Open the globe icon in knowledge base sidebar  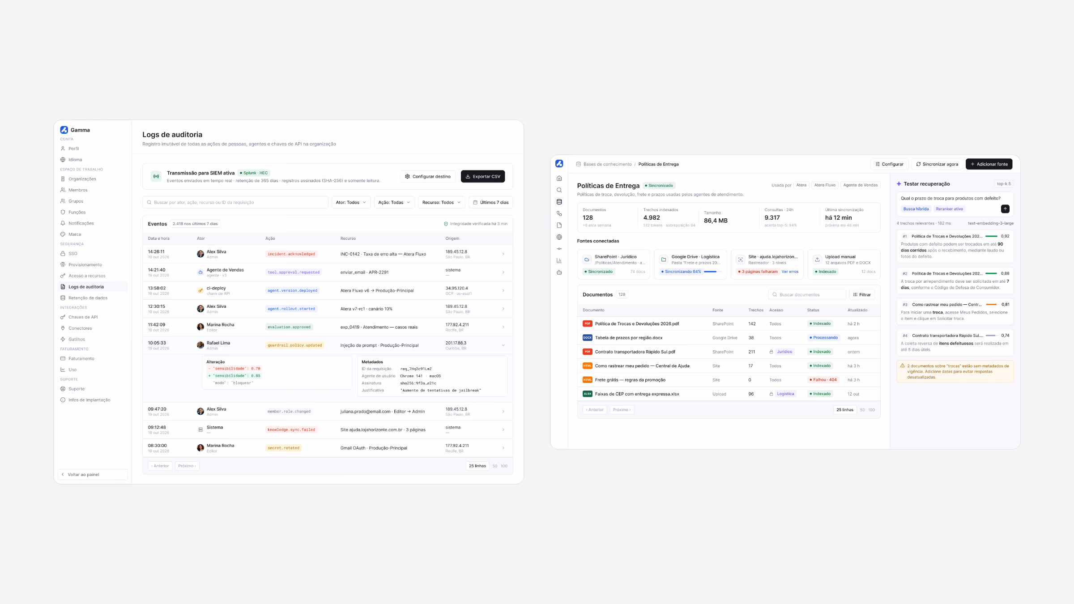coord(559,237)
